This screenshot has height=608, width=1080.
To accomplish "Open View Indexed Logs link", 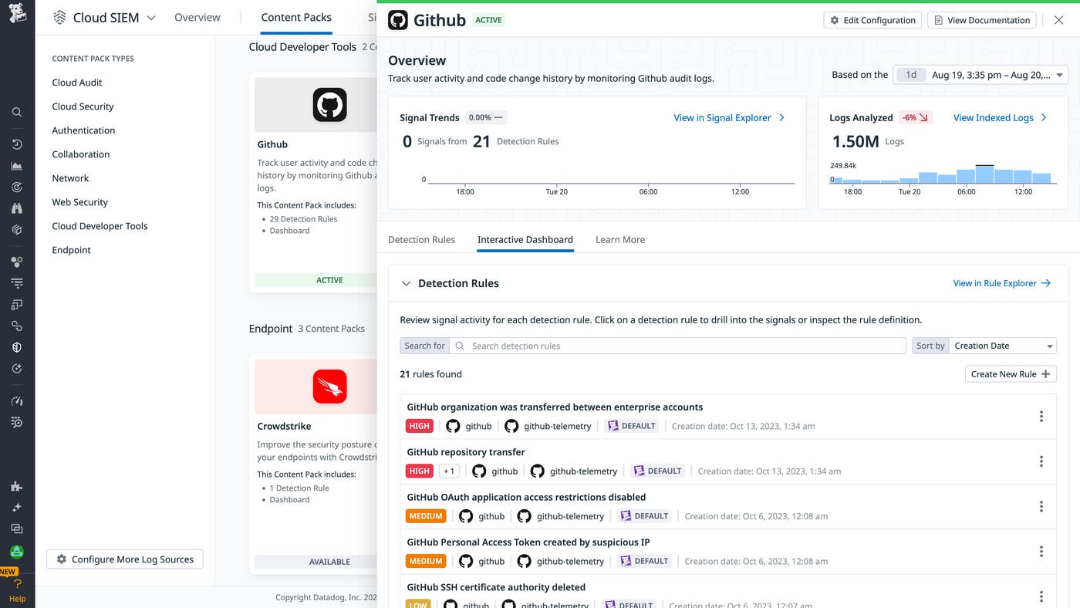I will point(1001,117).
